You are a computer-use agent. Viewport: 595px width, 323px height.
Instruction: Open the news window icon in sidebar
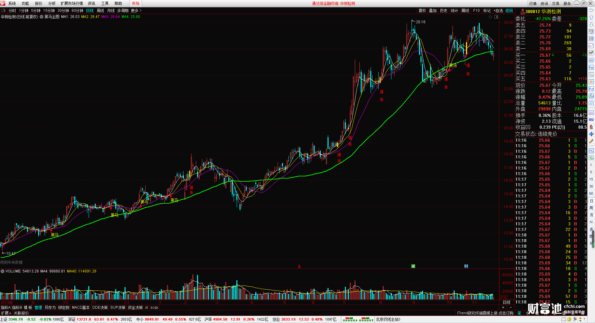[x=591, y=60]
